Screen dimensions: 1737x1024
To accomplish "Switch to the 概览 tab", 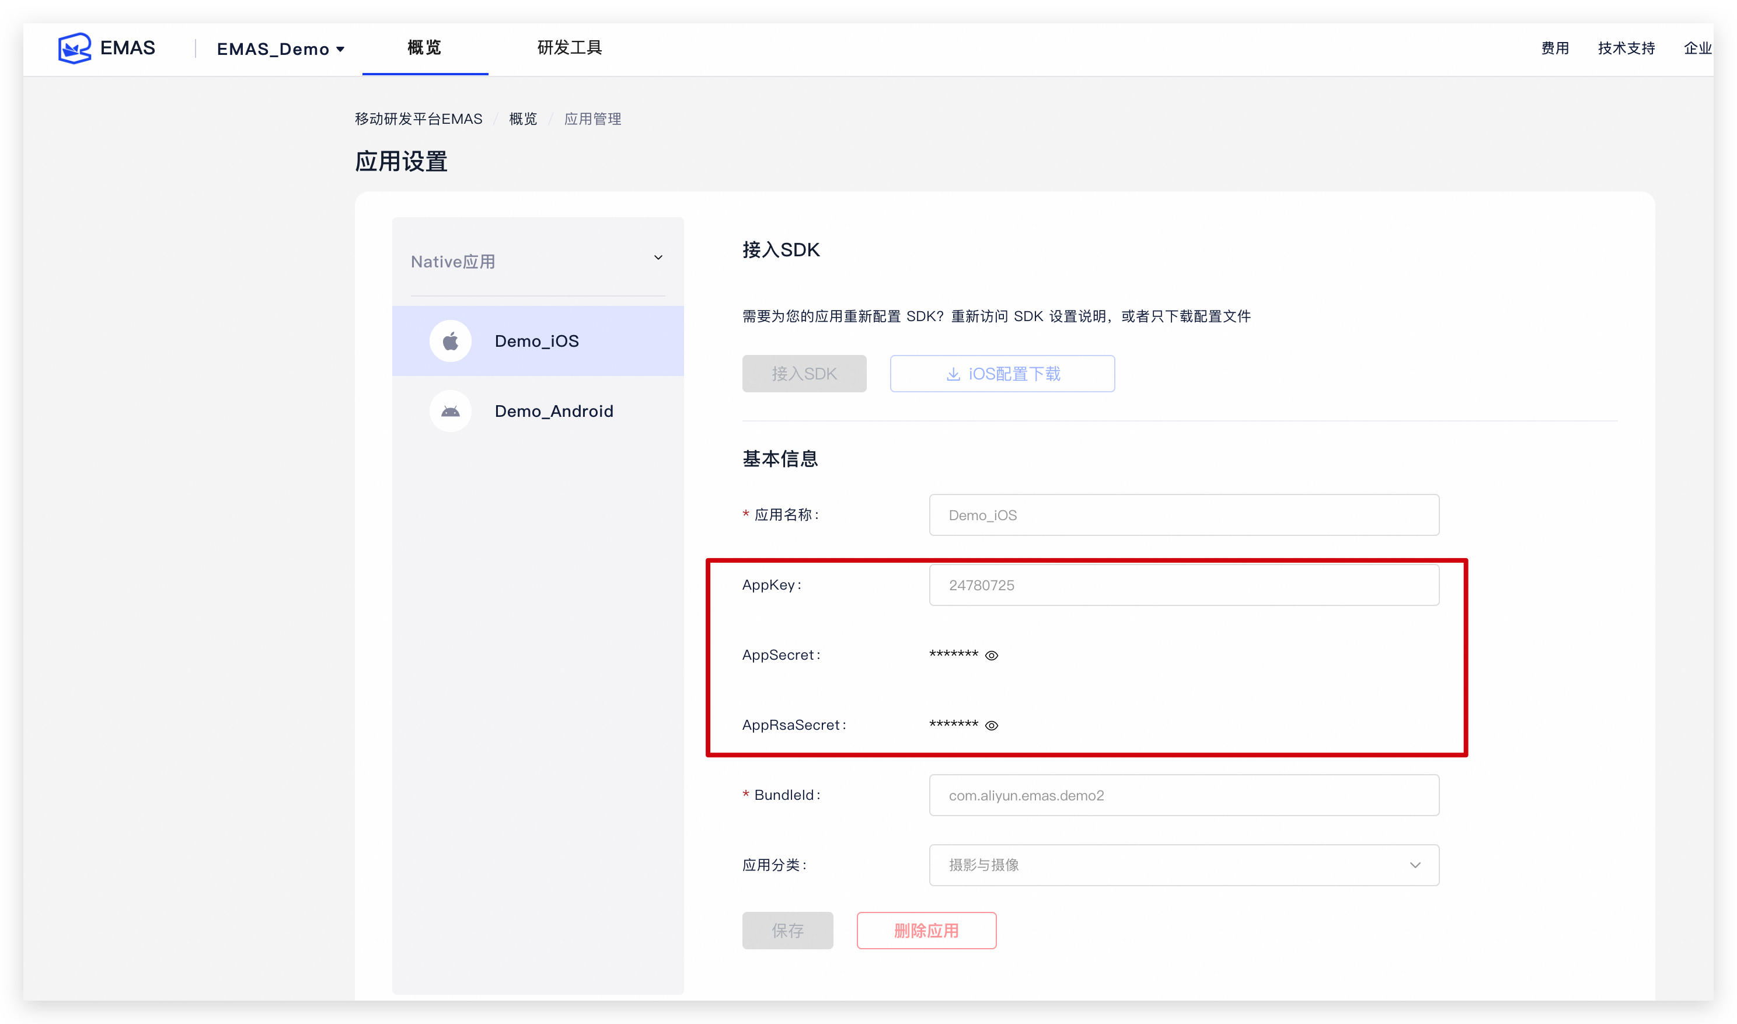I will [x=424, y=48].
